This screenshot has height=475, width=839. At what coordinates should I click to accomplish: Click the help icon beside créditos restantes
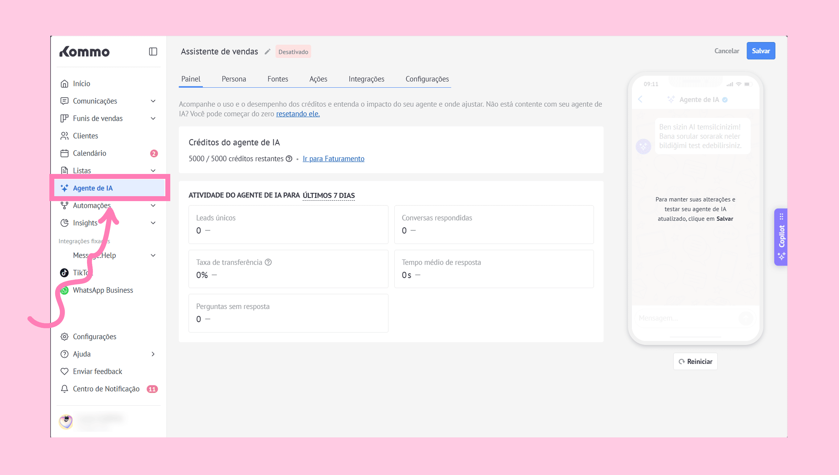[x=289, y=159]
